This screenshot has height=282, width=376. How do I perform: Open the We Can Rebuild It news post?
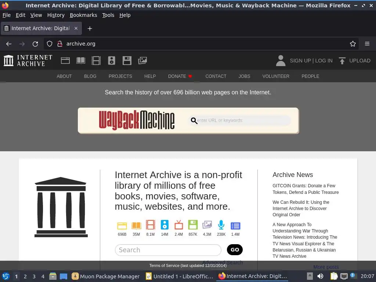301,209
